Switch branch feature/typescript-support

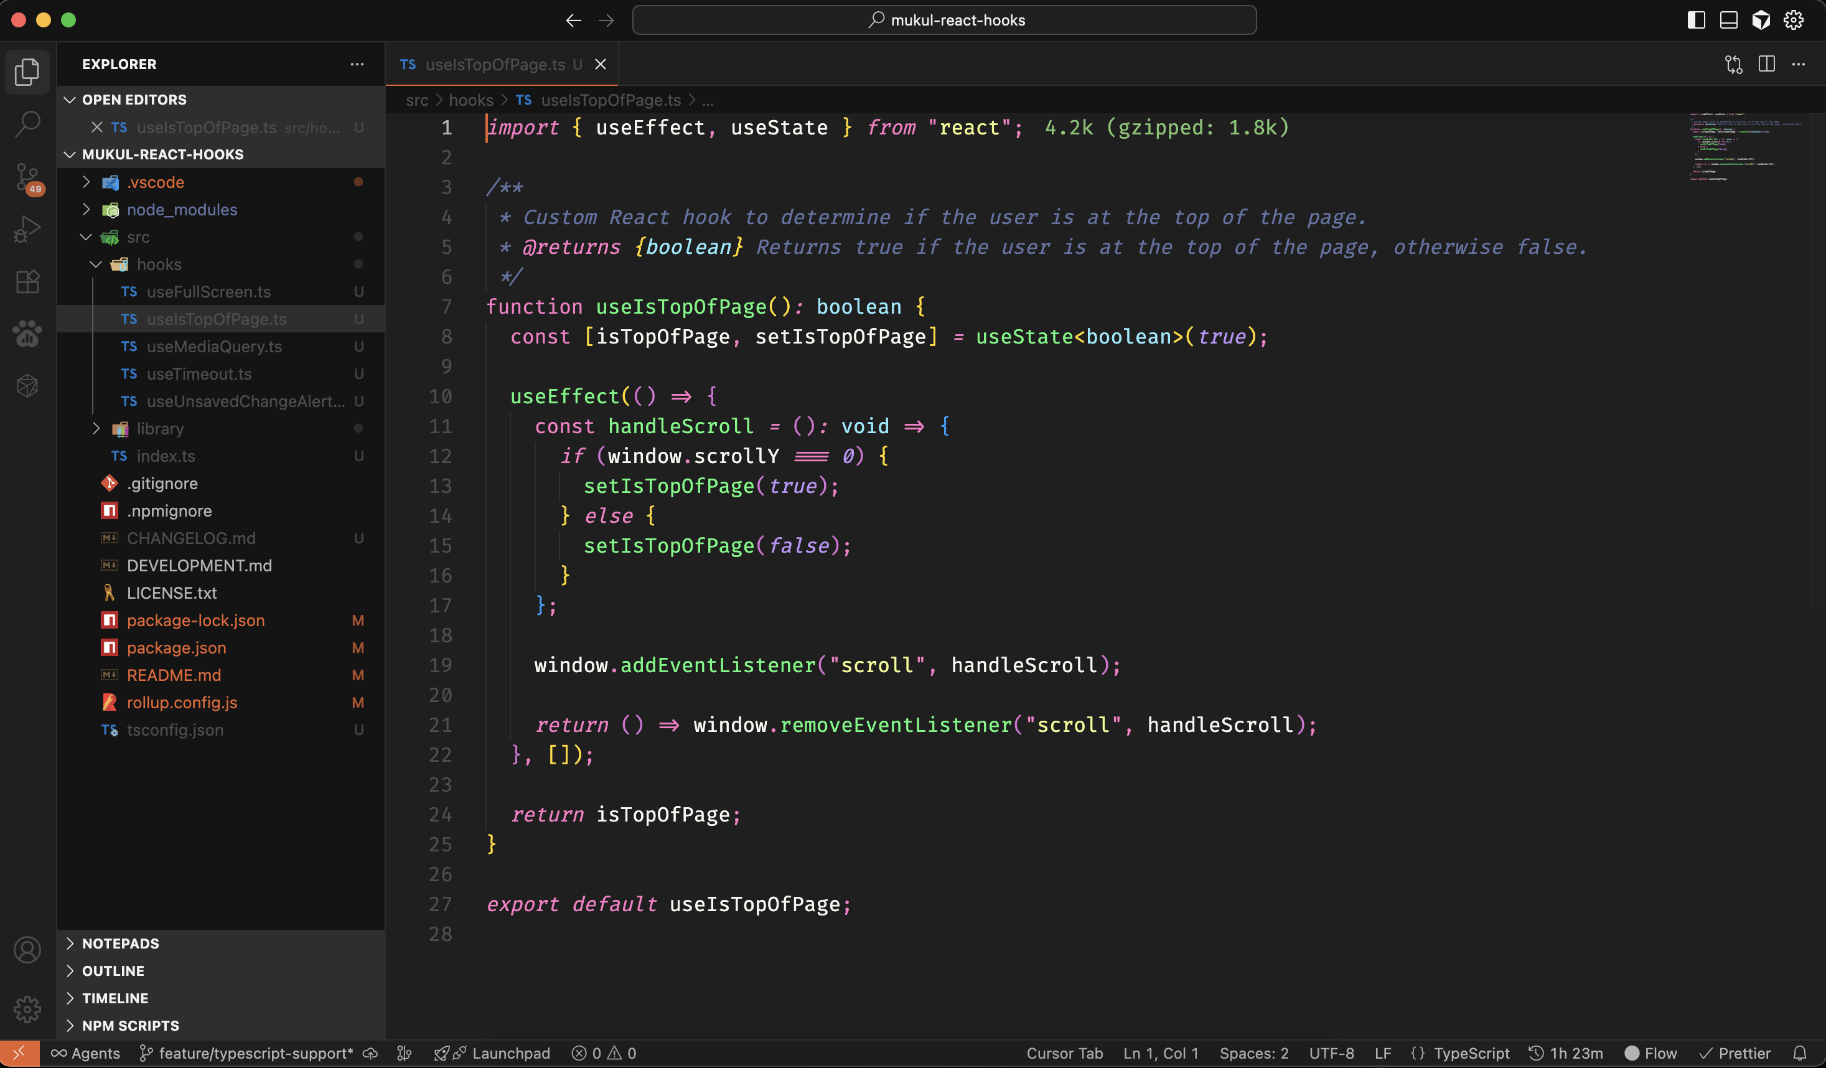pyautogui.click(x=246, y=1054)
